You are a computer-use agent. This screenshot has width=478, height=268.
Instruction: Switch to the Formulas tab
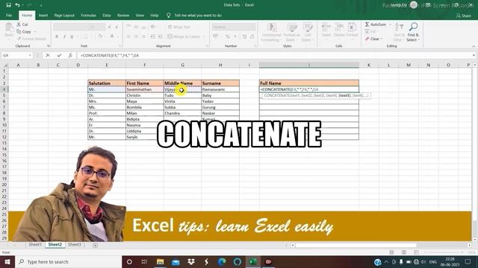[x=88, y=15]
